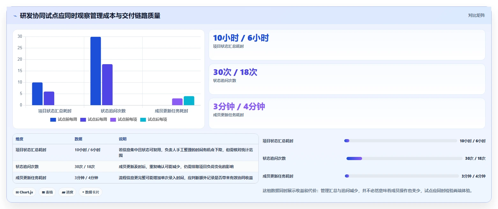This screenshot has height=209, width=498.
Task: Click the 项目状态汇总耗时 progress bar
Action: (401, 141)
